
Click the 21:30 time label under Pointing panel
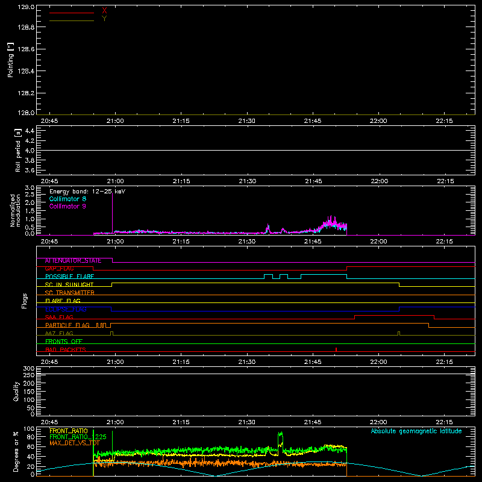pos(247,121)
